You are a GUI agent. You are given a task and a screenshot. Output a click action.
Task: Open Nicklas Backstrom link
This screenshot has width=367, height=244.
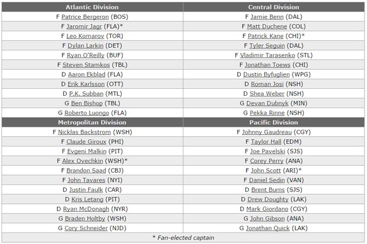(x=84, y=132)
